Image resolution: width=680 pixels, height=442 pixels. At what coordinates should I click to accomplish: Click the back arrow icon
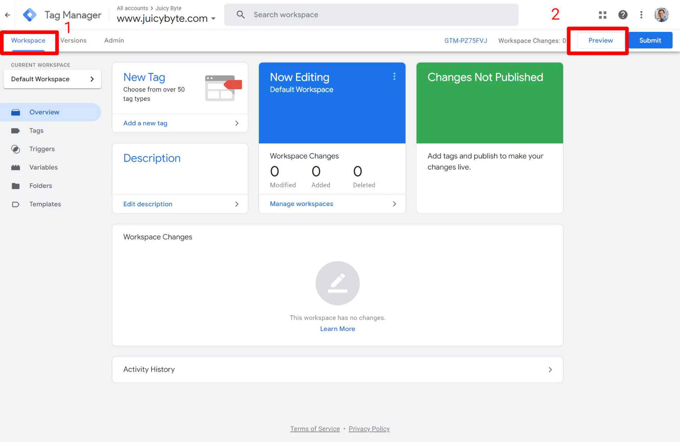(7, 15)
